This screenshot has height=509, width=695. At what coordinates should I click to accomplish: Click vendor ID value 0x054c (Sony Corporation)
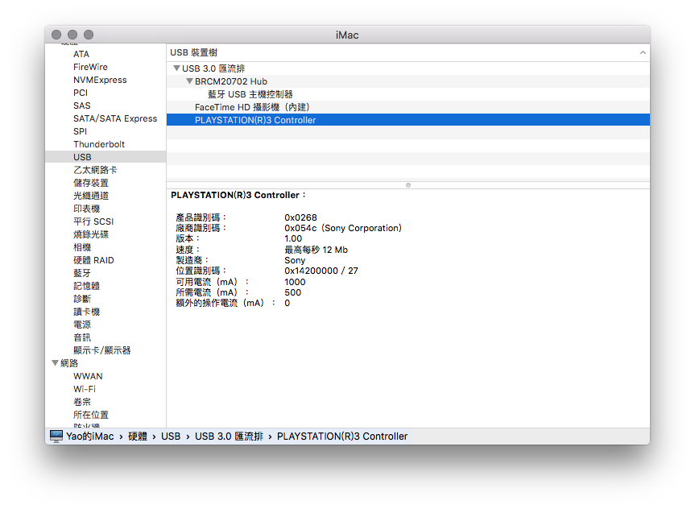tap(343, 229)
